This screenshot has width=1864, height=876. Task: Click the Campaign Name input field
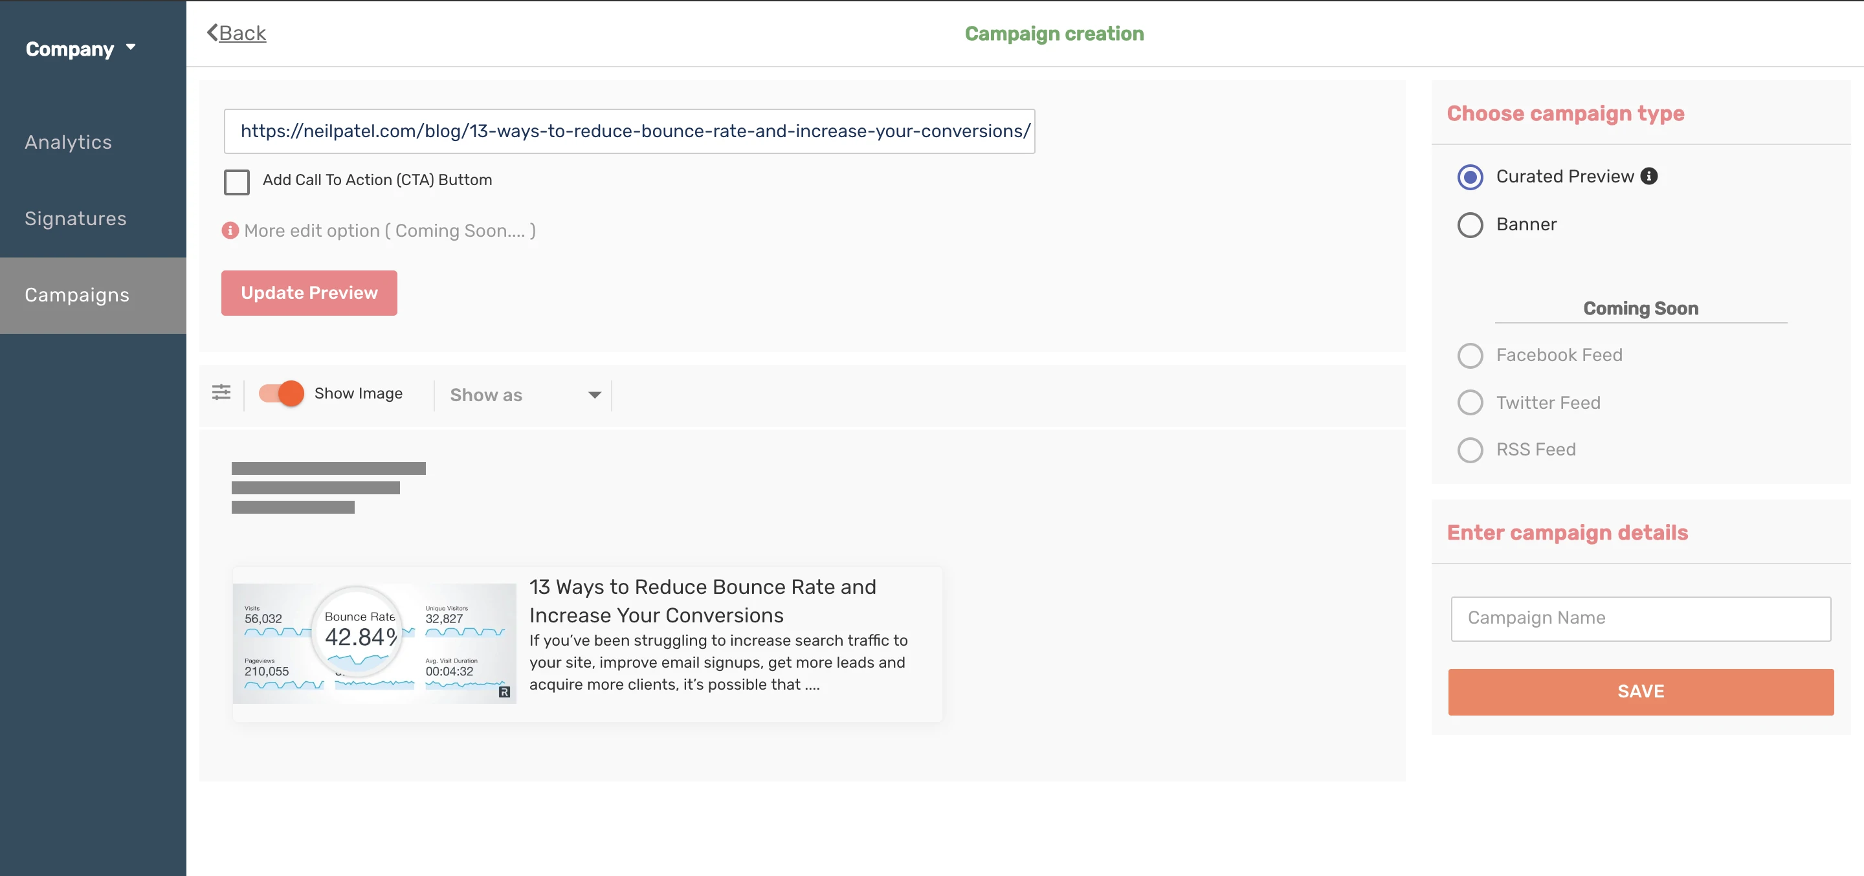1639,619
